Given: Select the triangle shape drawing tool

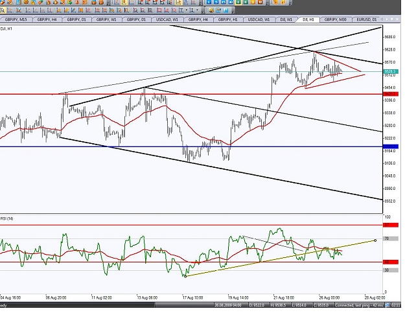Looking at the screenshot, I should click(167, 10).
